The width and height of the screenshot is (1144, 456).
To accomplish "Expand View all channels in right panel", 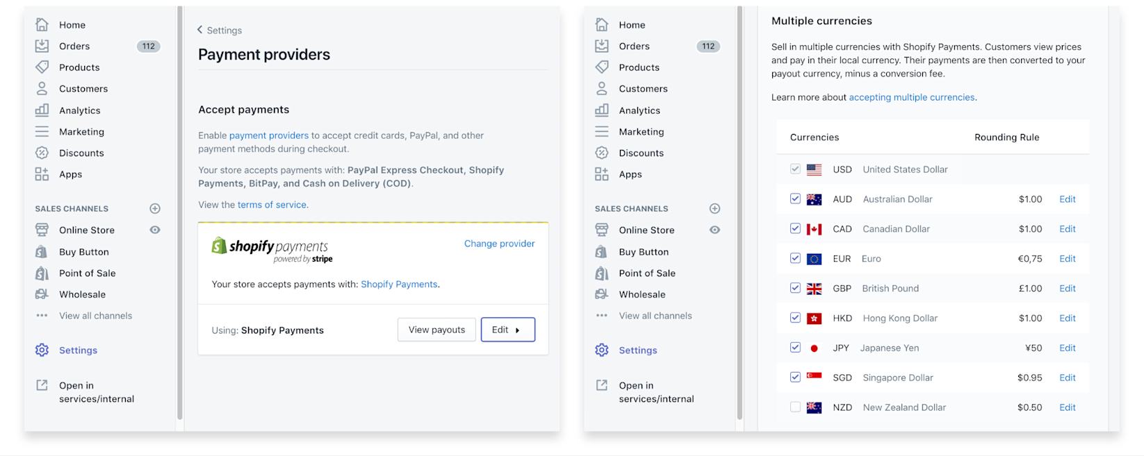I will [x=655, y=316].
